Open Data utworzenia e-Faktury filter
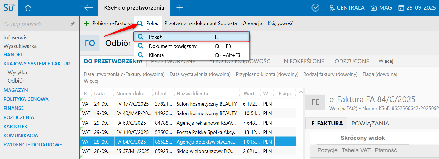This screenshot has width=439, height=159. (124, 74)
